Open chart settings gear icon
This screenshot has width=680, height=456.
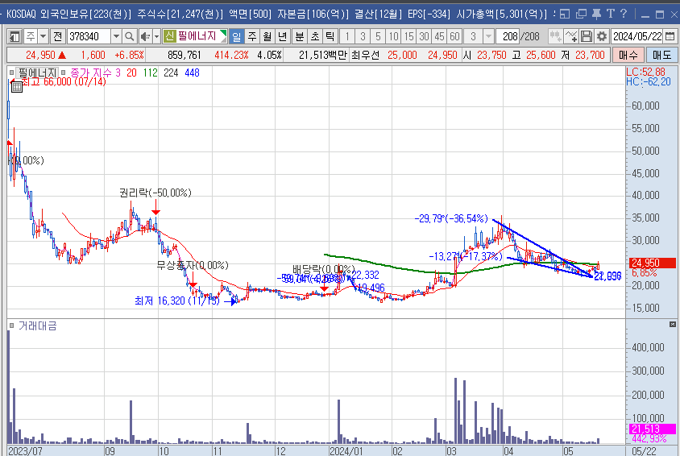coord(602,36)
